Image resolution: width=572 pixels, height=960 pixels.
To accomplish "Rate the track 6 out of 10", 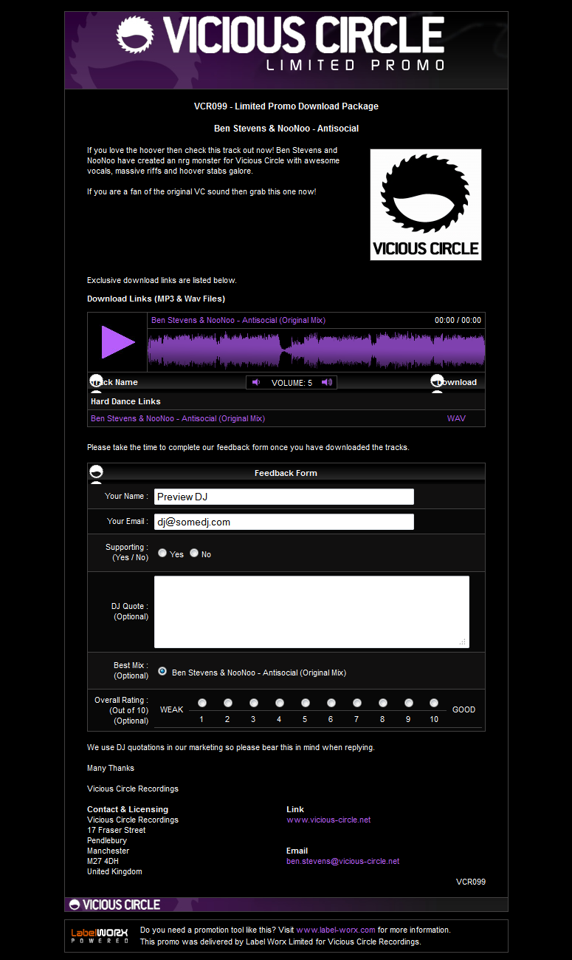I will pos(331,703).
